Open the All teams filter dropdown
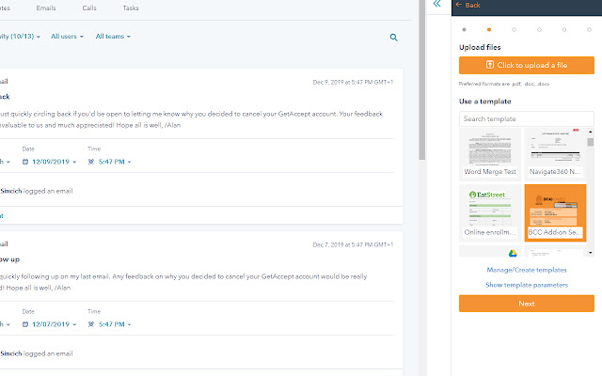This screenshot has height=376, width=602. tap(113, 37)
